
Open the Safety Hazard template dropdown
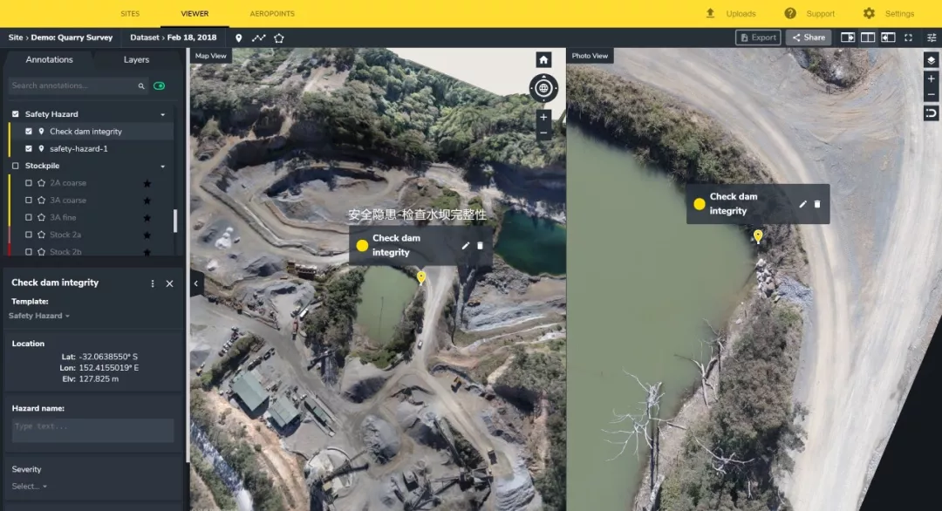[x=39, y=316]
